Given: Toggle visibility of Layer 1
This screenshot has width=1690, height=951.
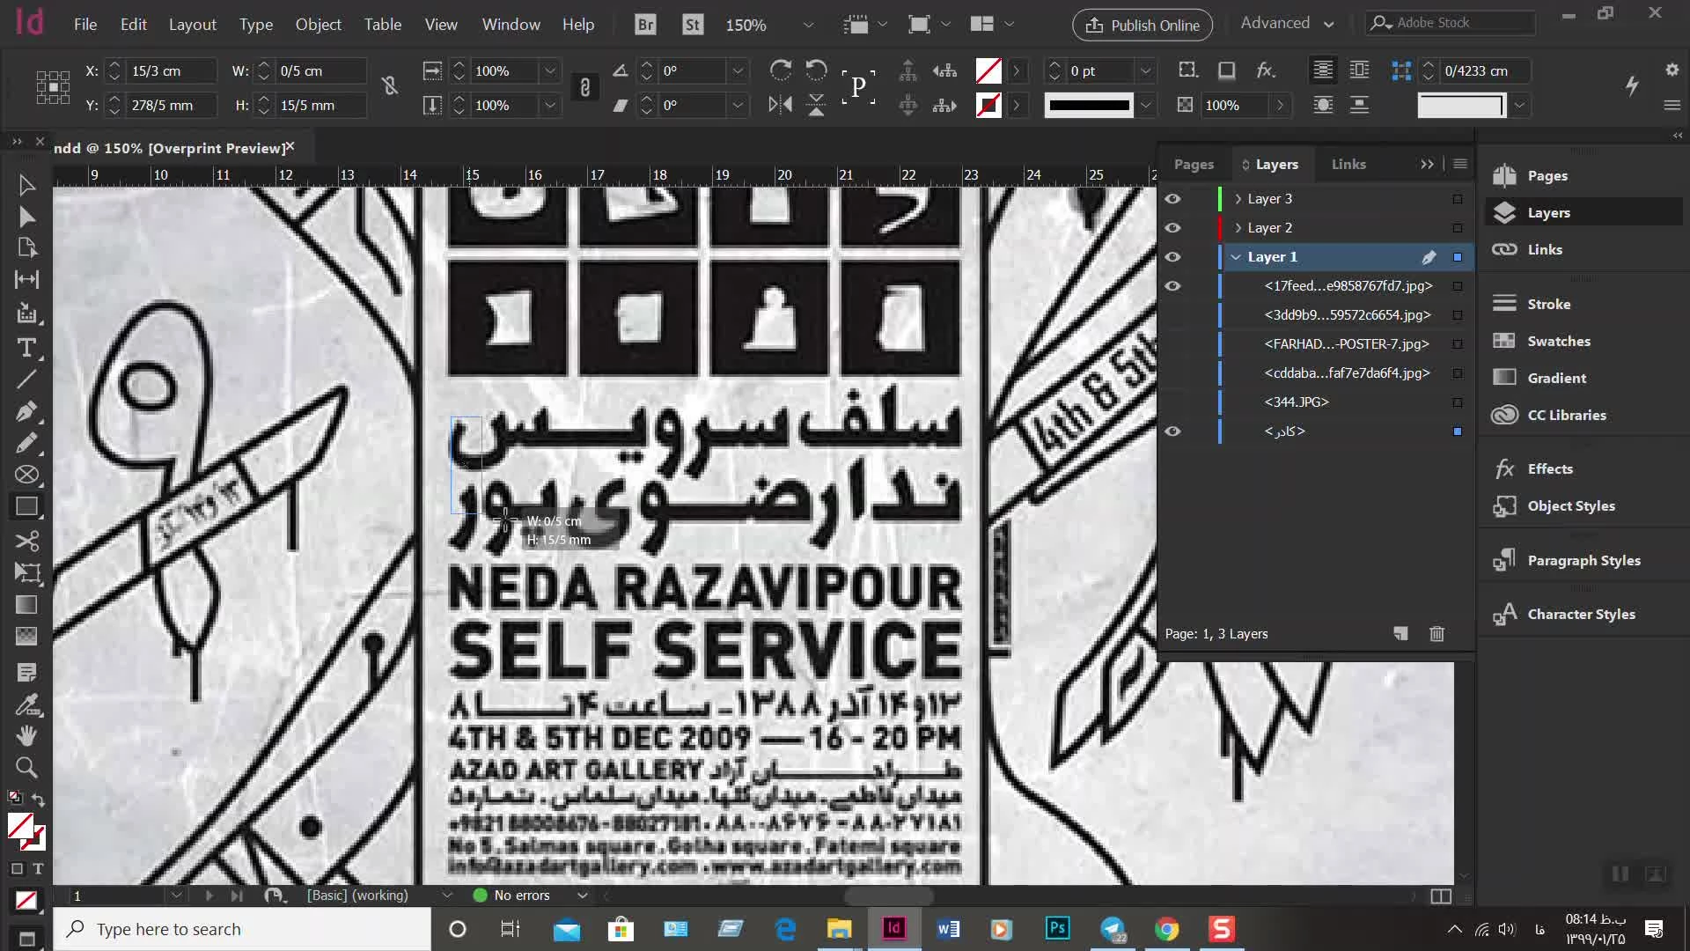Looking at the screenshot, I should (x=1172, y=257).
